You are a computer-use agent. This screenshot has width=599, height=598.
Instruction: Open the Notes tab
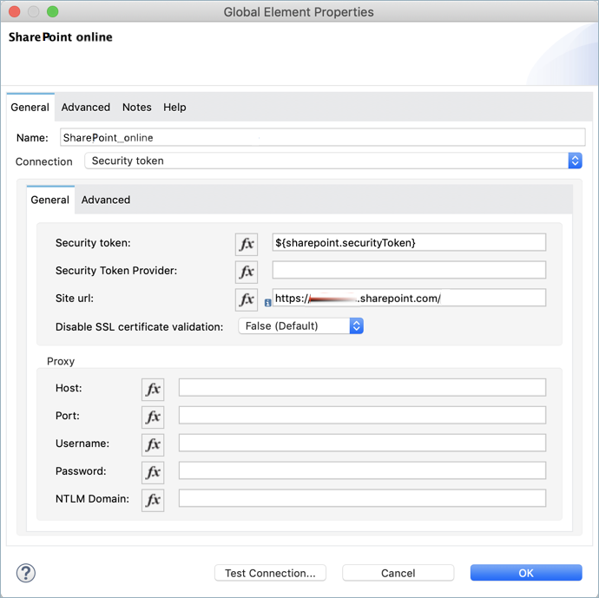tap(137, 108)
